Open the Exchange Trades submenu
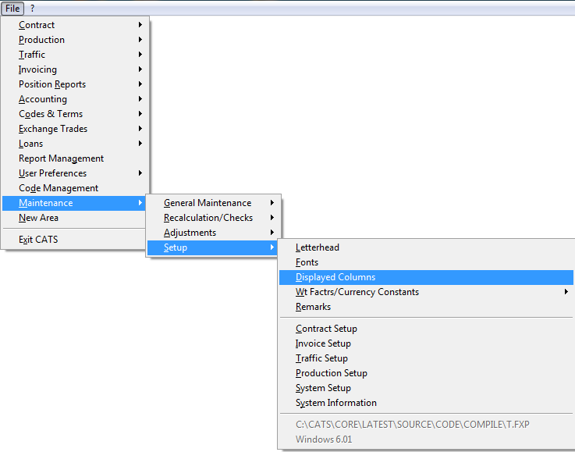The image size is (575, 452). click(74, 129)
